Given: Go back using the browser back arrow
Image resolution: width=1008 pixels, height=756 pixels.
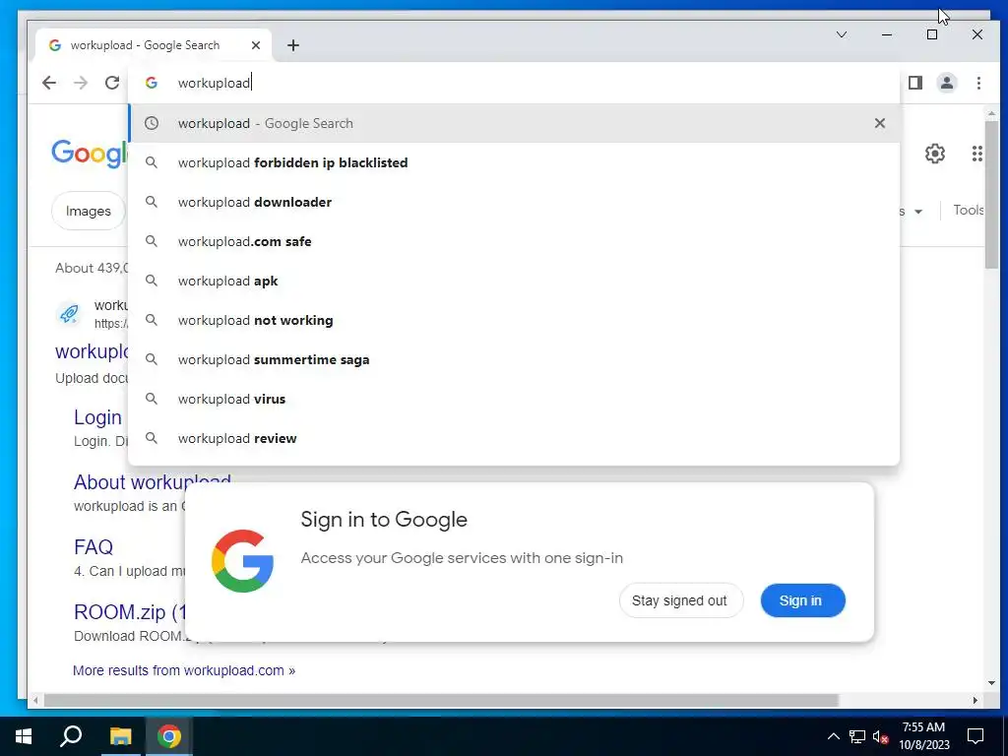Looking at the screenshot, I should coord(49,83).
